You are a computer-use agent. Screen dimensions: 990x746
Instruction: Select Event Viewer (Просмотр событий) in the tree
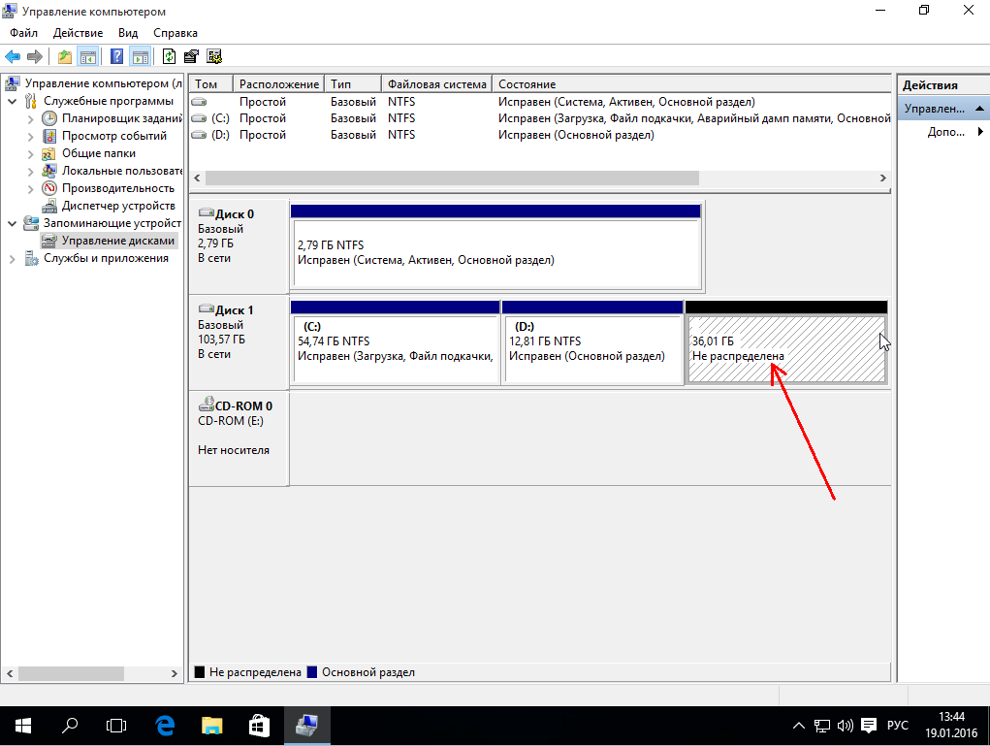point(113,136)
